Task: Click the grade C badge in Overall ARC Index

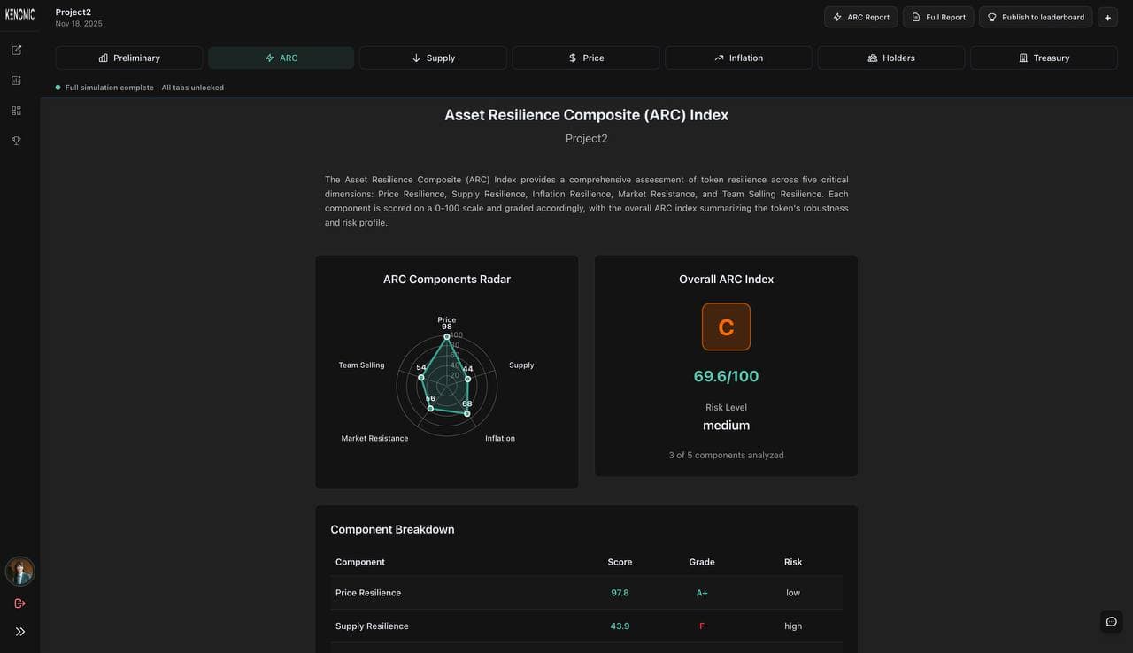Action: coord(726,326)
